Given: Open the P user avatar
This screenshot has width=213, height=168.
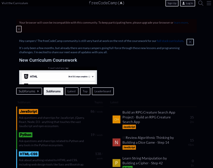Looking at the screenshot, I should [116, 163].
